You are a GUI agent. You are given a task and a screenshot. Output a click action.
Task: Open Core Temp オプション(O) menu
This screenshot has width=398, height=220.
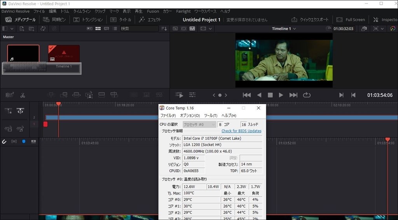pos(190,115)
